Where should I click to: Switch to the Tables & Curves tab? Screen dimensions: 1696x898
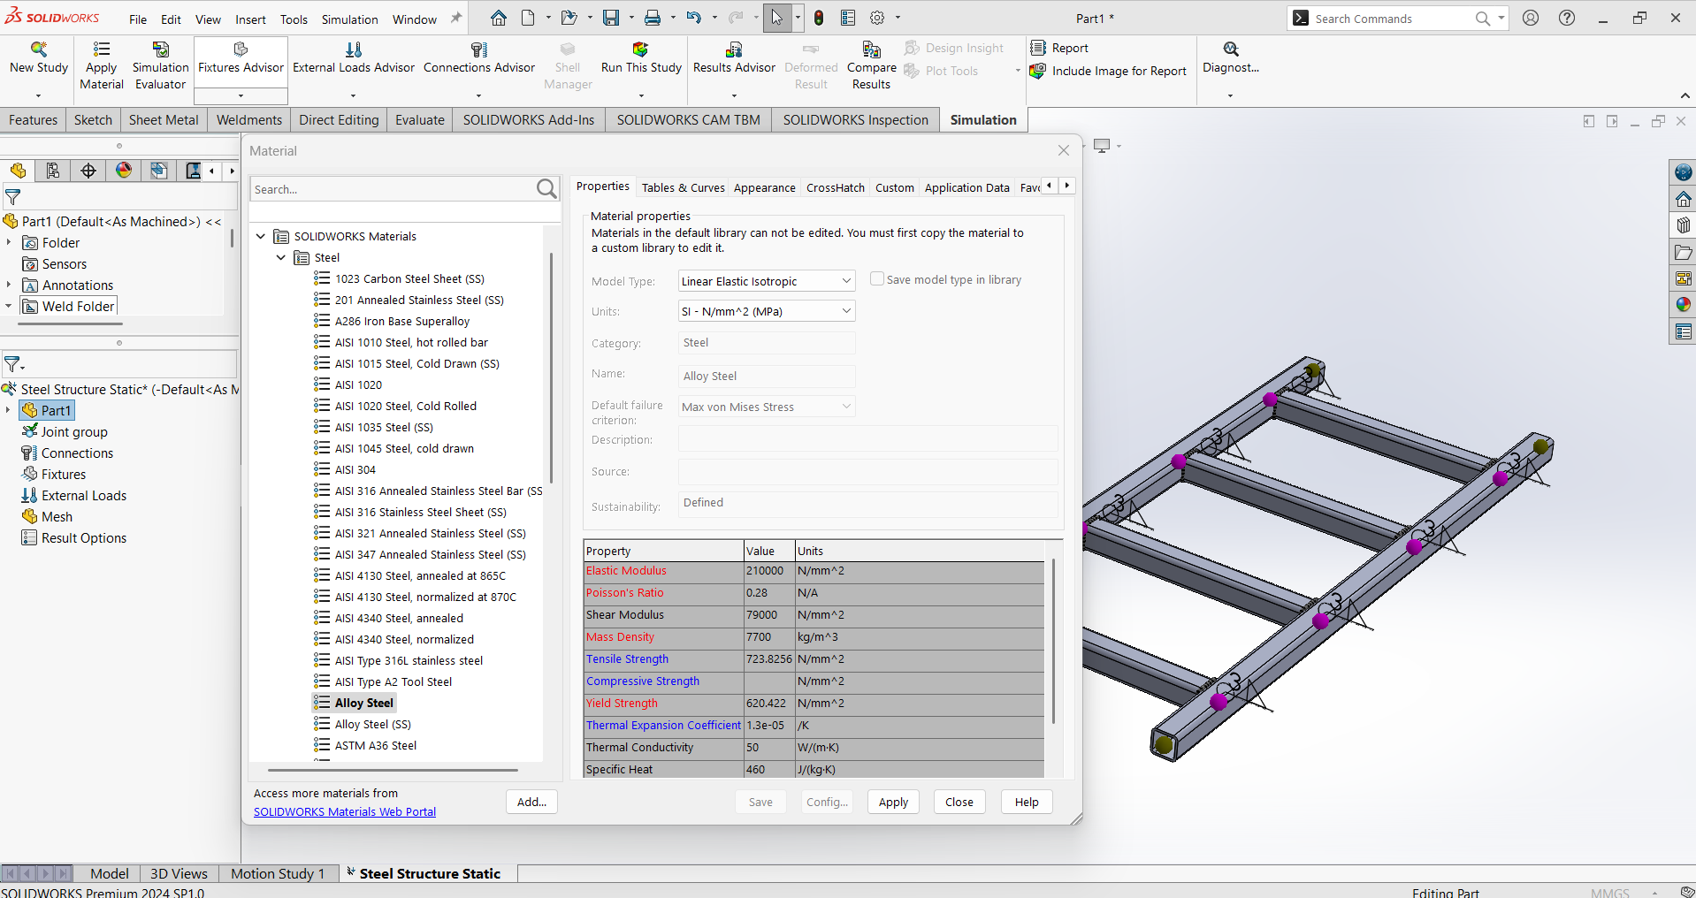pos(683,187)
